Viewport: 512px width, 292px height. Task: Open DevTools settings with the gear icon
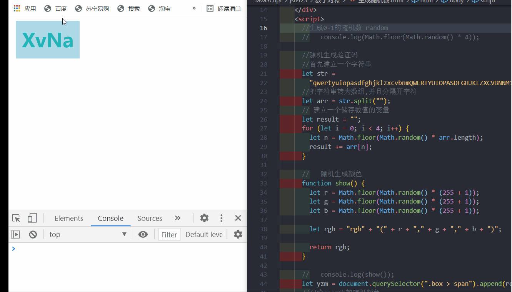coord(204,218)
